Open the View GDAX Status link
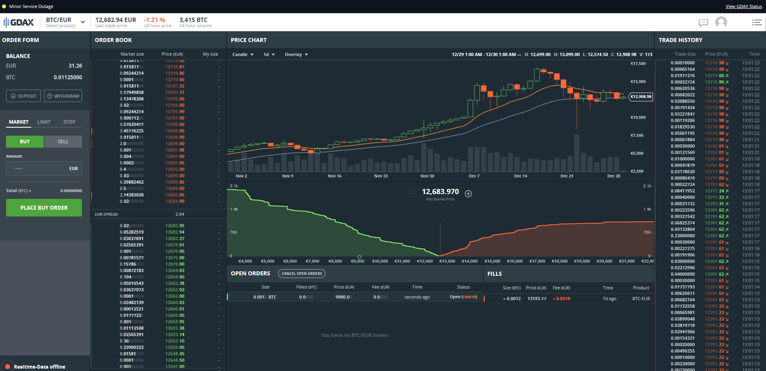 (743, 6)
